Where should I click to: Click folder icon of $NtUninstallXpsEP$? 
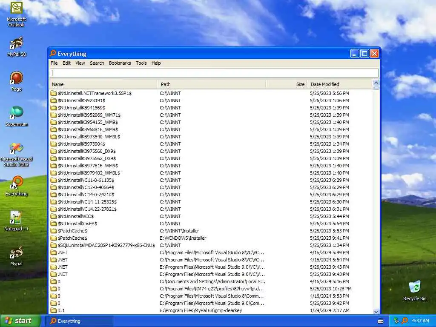tap(54, 224)
